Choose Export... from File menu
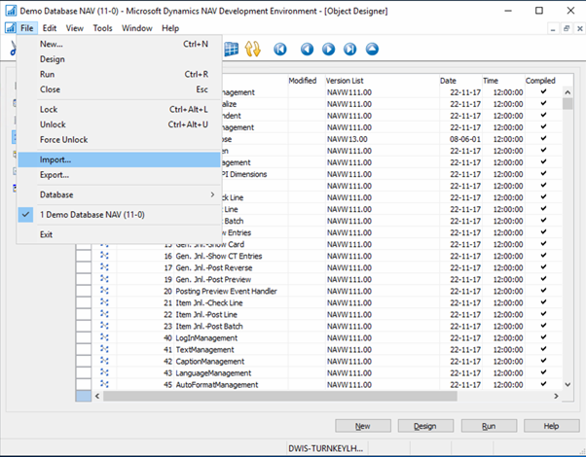The height and width of the screenshot is (457, 586). coord(55,175)
